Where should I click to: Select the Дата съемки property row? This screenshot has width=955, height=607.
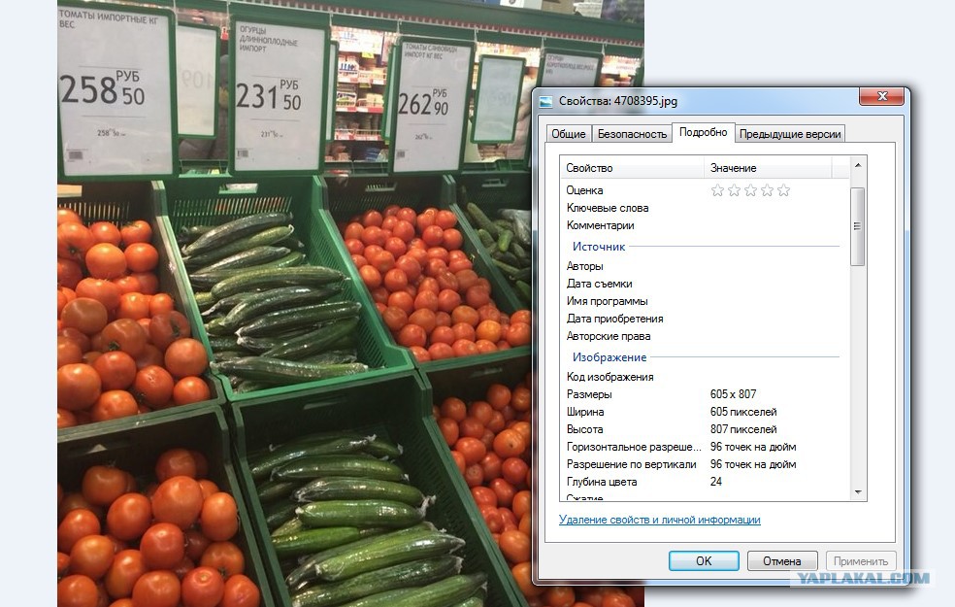click(705, 284)
